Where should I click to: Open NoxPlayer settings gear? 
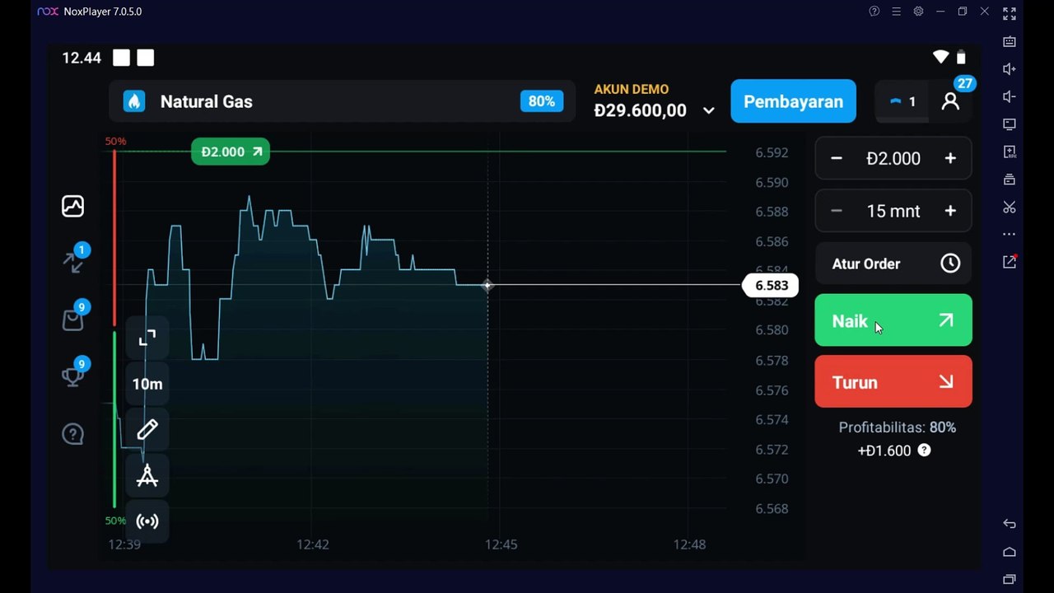[x=918, y=12]
